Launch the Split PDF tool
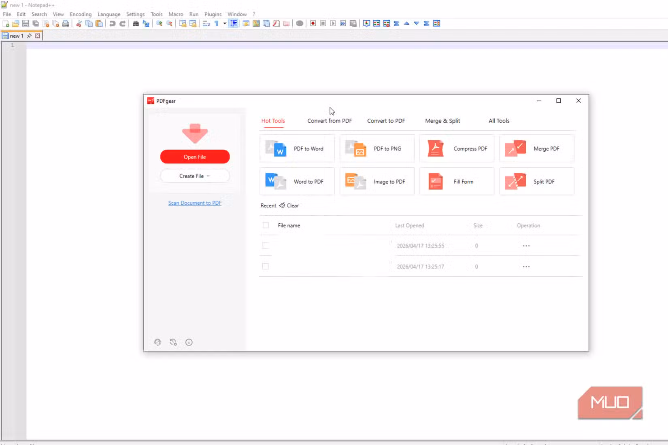The image size is (668, 445). (x=537, y=182)
